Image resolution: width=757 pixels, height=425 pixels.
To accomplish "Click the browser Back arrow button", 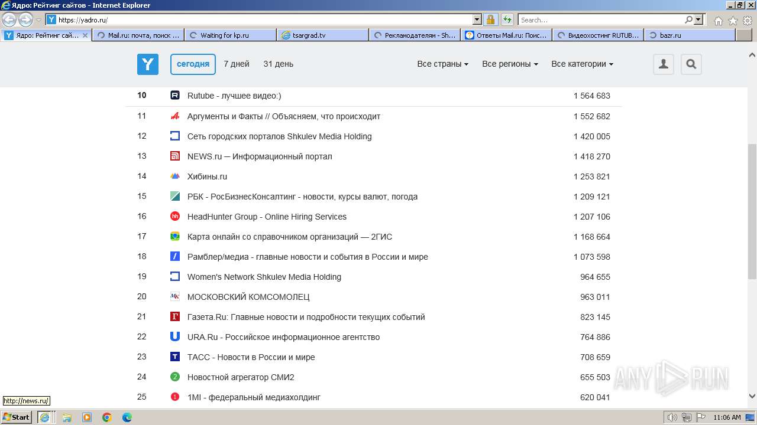I will [x=9, y=19].
